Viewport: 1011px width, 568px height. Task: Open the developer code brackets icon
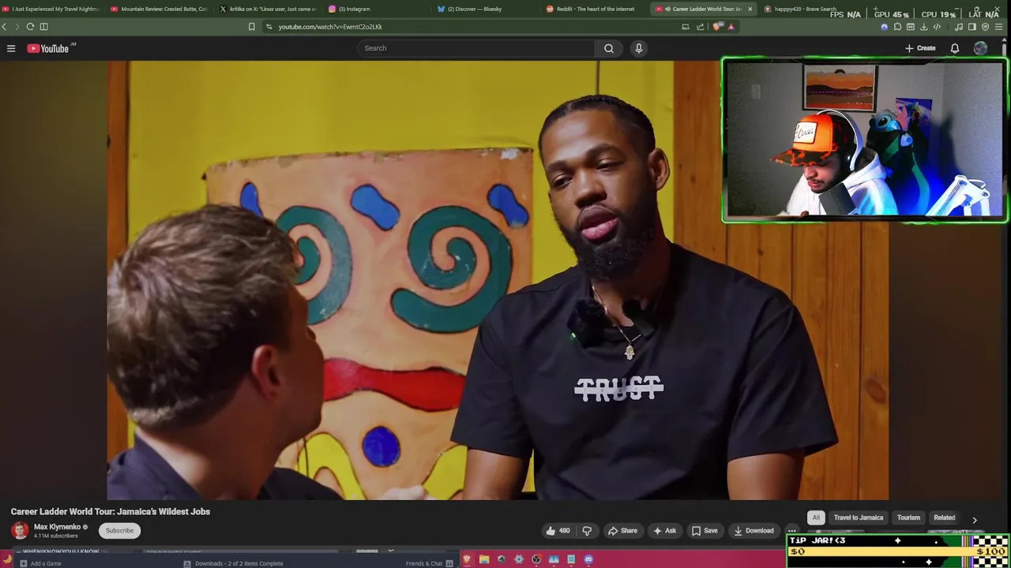(938, 27)
